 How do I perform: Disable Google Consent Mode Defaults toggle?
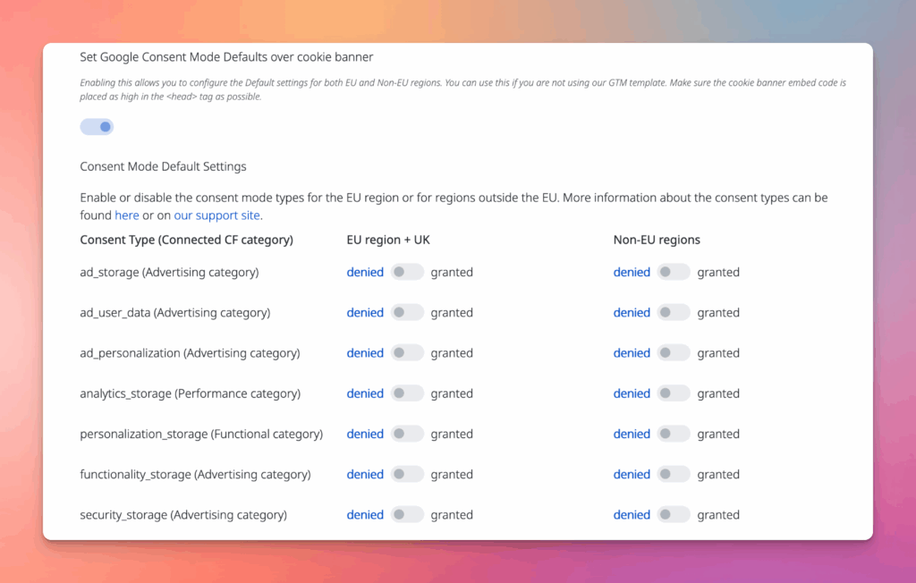97,127
